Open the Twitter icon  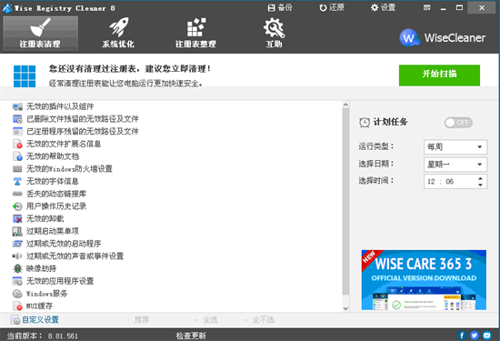(x=475, y=336)
